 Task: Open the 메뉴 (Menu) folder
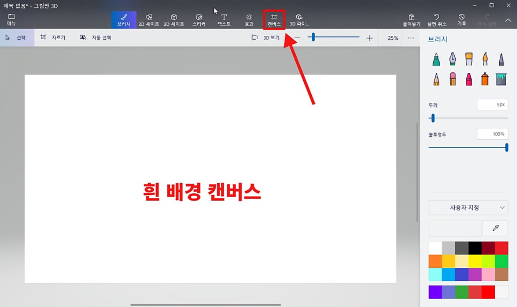[x=11, y=20]
